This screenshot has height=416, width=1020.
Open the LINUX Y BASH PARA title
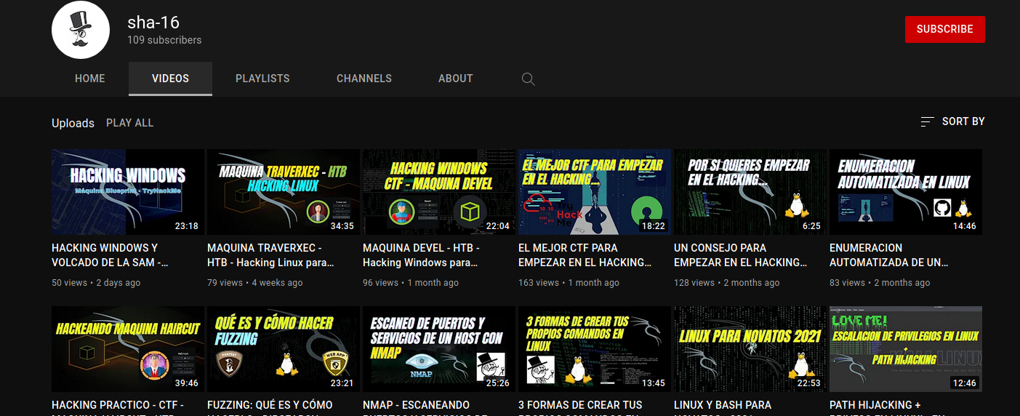click(x=723, y=406)
